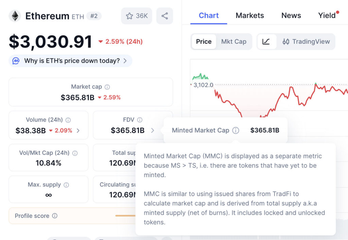Click the Volume (24h) info icon

pos(68,120)
